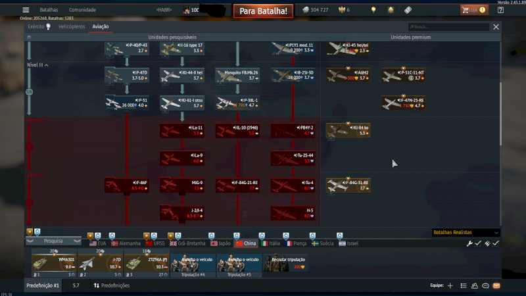This screenshot has width=526, height=296.
Task: Switch to the Helicópteros tab
Action: (x=72, y=26)
